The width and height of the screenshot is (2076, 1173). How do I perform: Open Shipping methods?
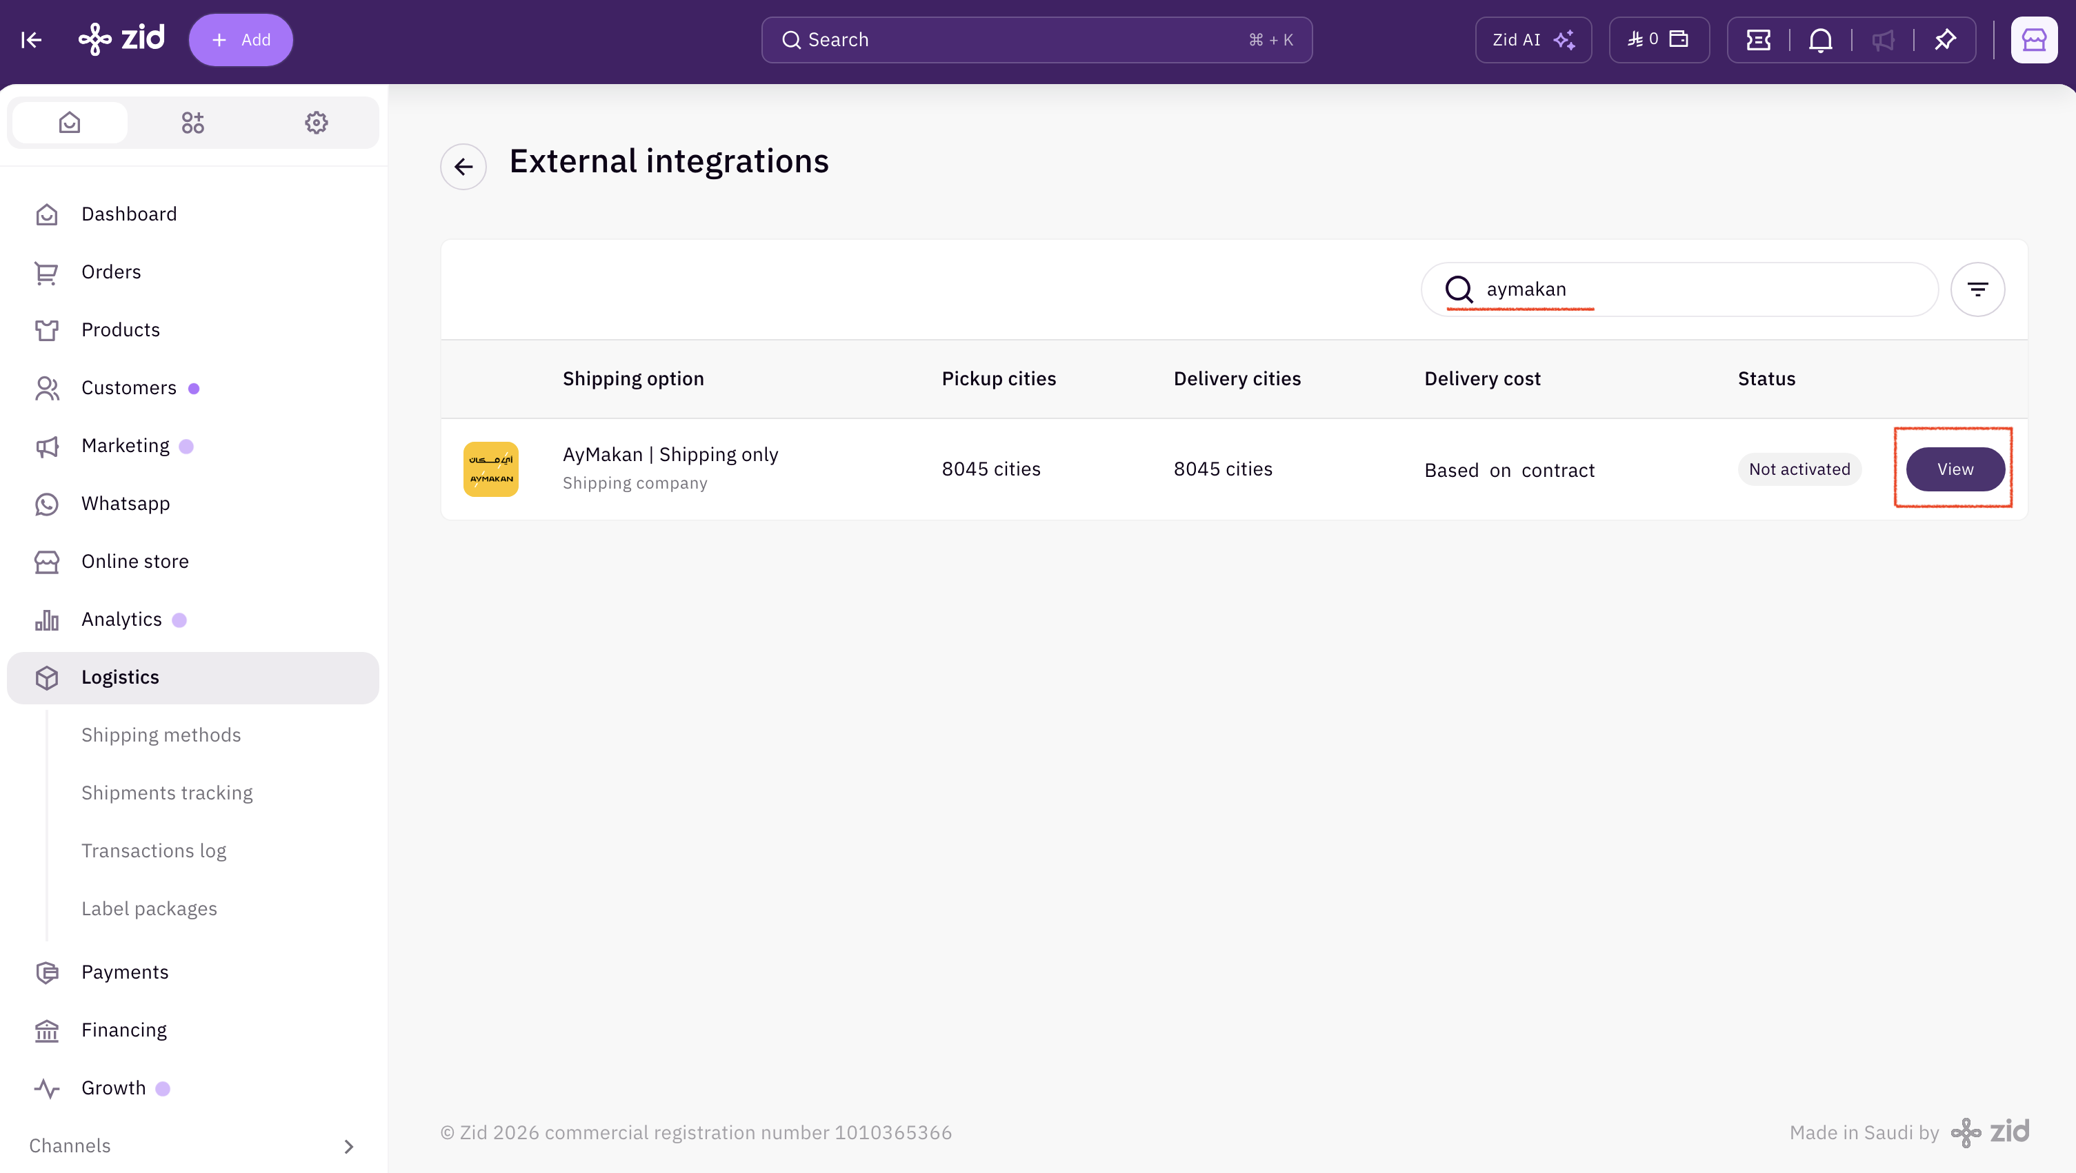tap(161, 735)
